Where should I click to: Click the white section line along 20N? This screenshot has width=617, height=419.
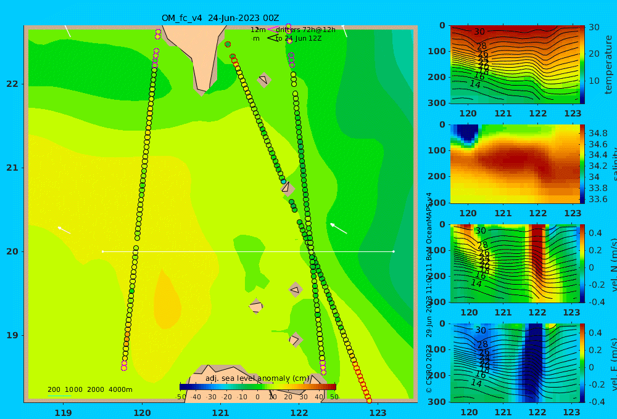pos(248,251)
